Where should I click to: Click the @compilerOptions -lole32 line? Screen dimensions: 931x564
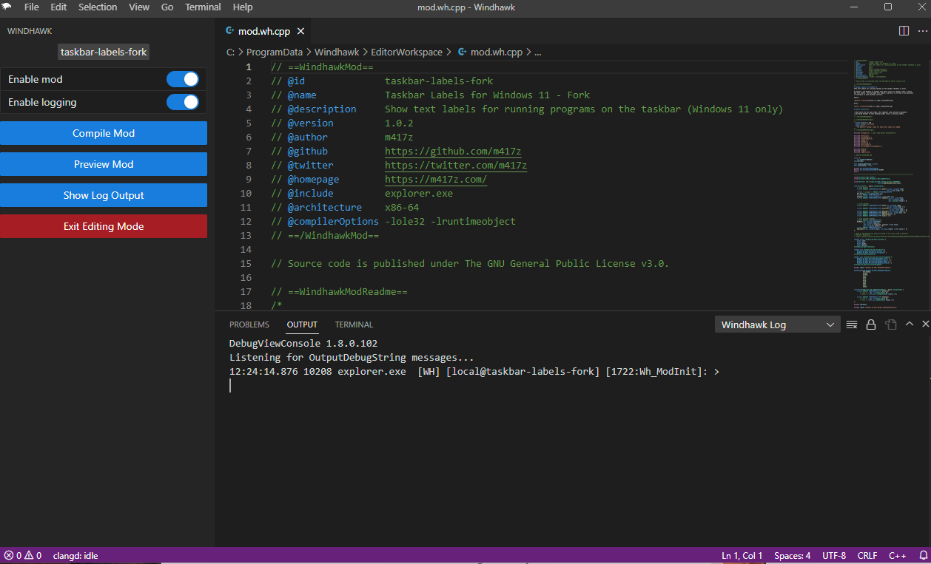pos(393,222)
